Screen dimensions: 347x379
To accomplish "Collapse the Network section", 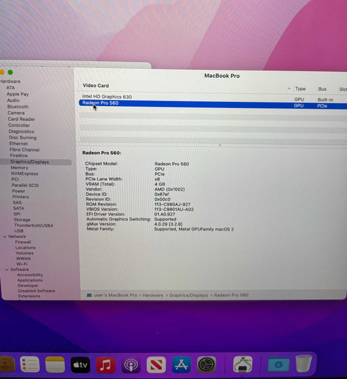I will click(5, 237).
